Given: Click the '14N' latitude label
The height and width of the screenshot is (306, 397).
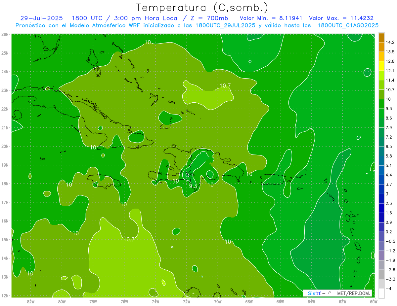Looking at the screenshot, I should coord(5,258).
